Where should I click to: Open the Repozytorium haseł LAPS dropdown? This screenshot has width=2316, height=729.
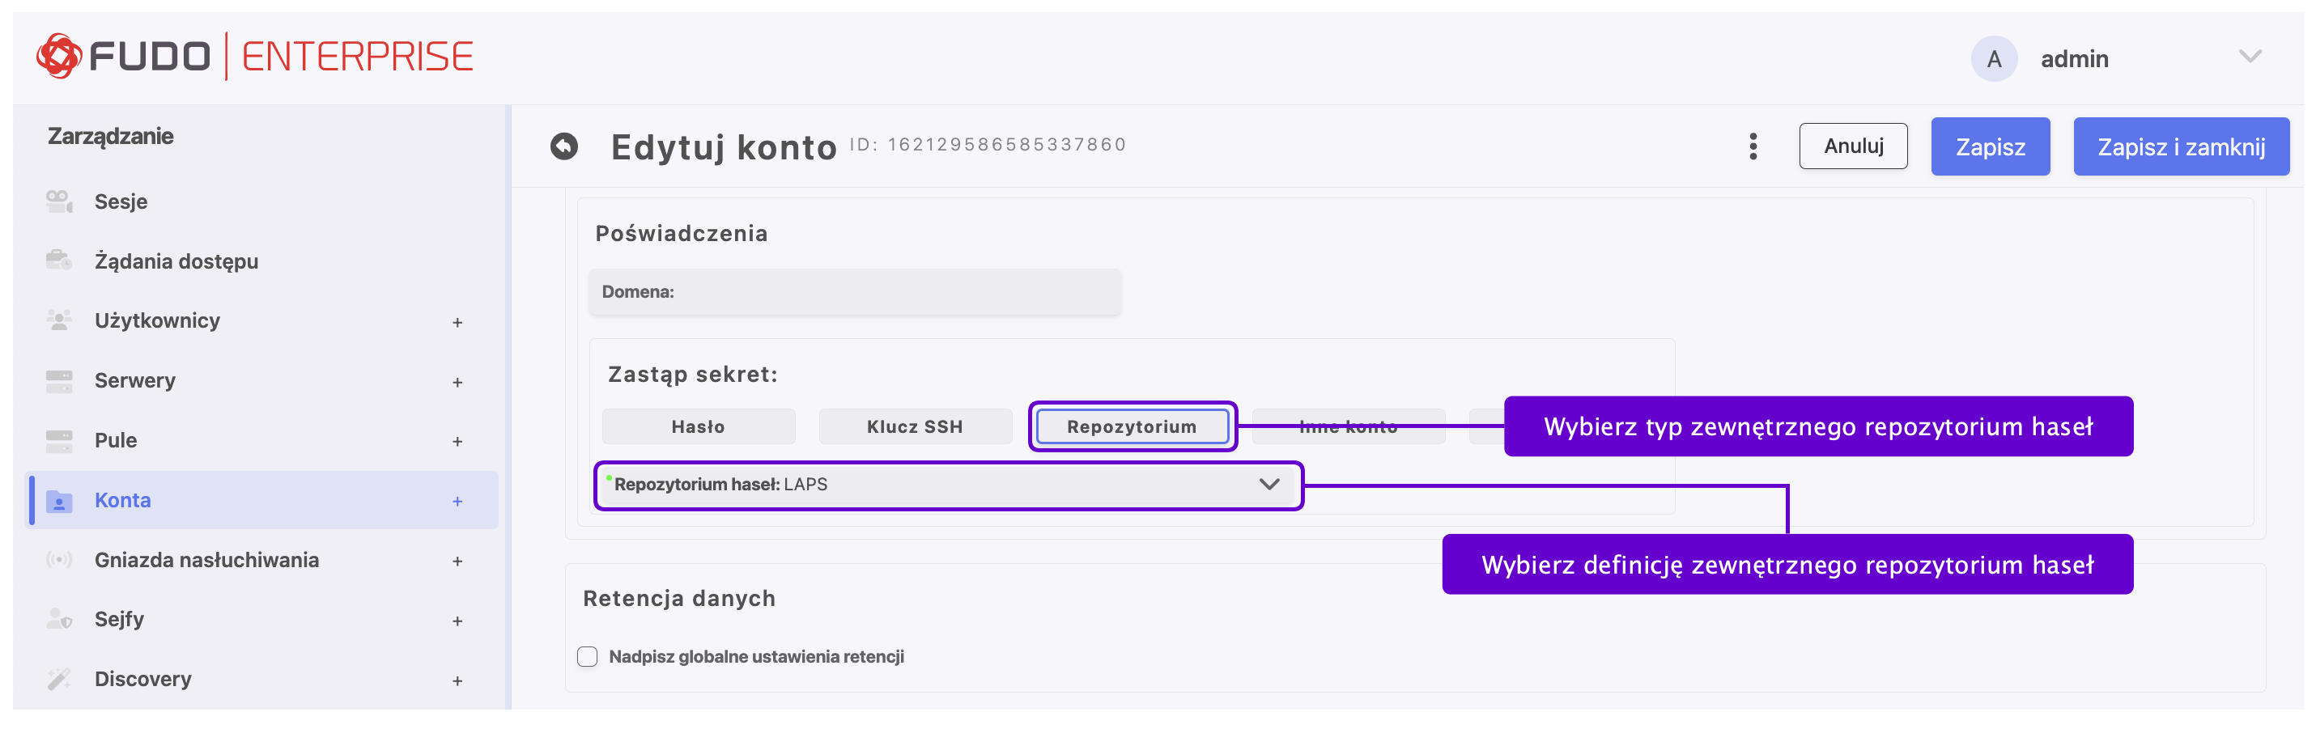(948, 485)
